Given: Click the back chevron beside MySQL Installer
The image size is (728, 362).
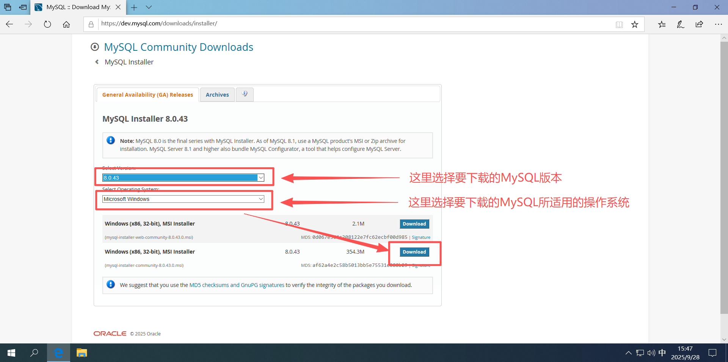Looking at the screenshot, I should pyautogui.click(x=97, y=62).
